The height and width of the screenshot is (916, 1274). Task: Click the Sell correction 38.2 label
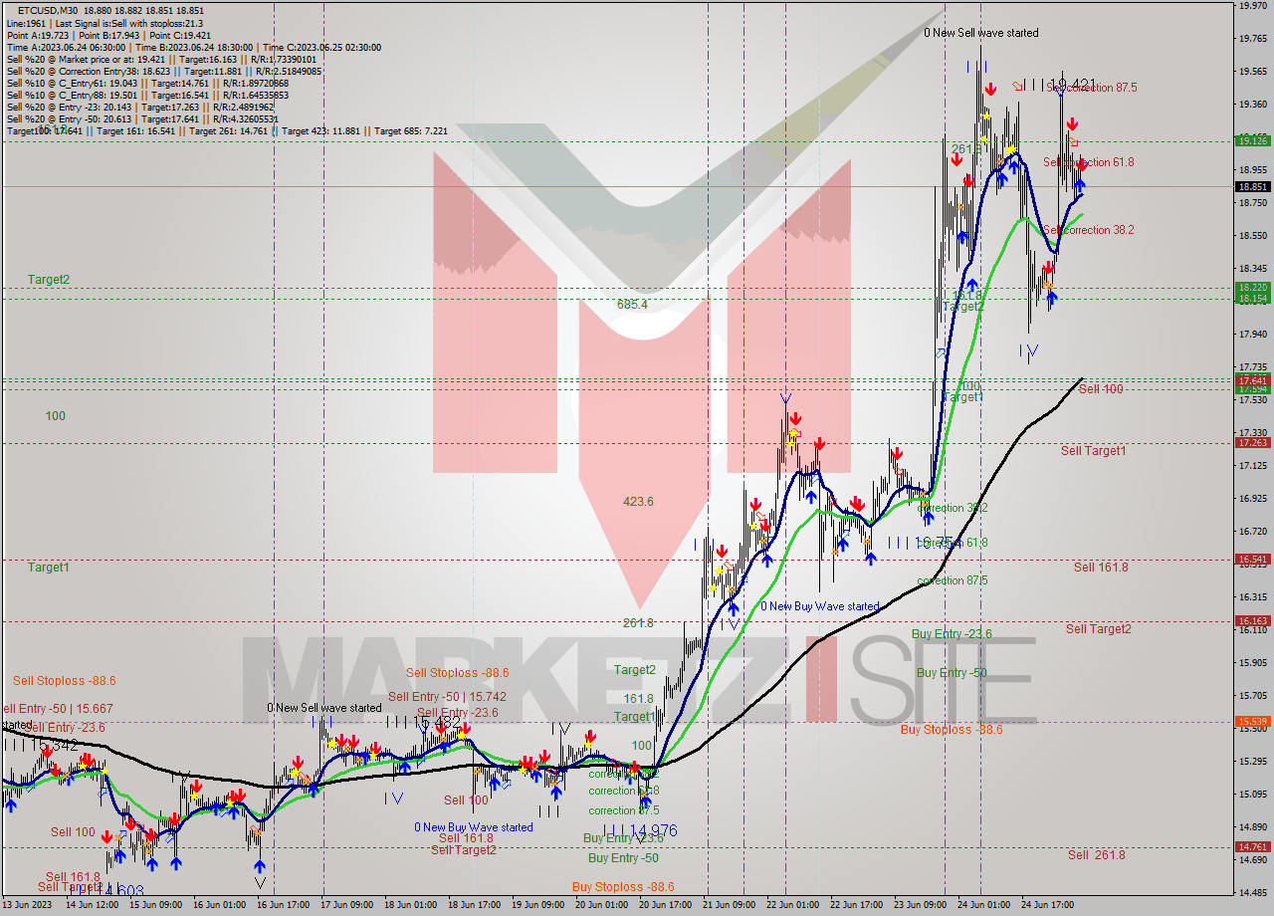coord(1089,230)
